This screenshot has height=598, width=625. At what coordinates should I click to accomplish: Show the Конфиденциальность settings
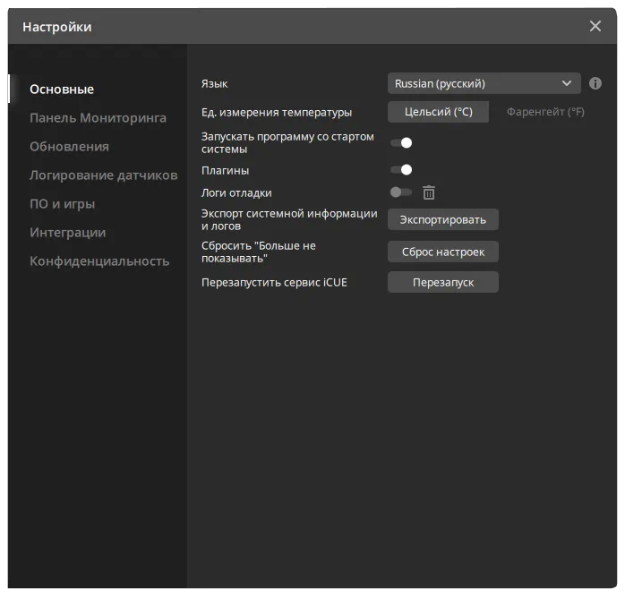[x=99, y=261]
